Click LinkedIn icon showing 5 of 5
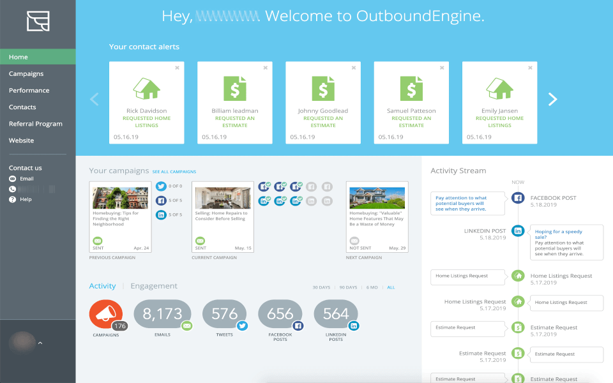The image size is (613, 383). coord(161,214)
